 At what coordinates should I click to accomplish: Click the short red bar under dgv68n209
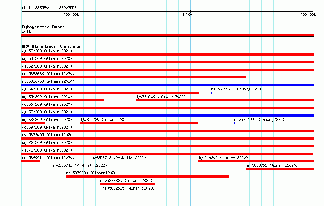pos(33,123)
